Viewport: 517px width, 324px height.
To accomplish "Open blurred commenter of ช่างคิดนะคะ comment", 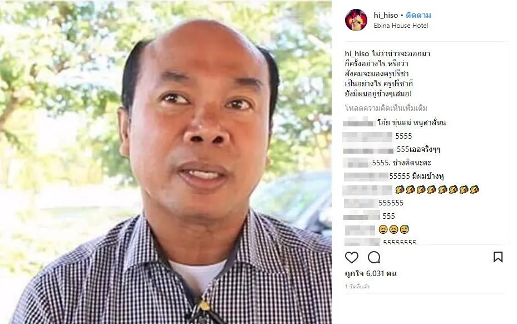I will click(x=356, y=163).
